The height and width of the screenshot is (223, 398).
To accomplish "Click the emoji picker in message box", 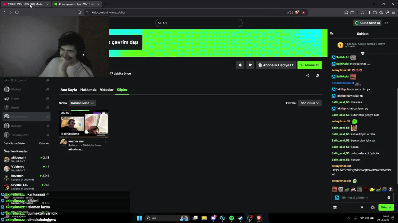I will coord(389,198).
